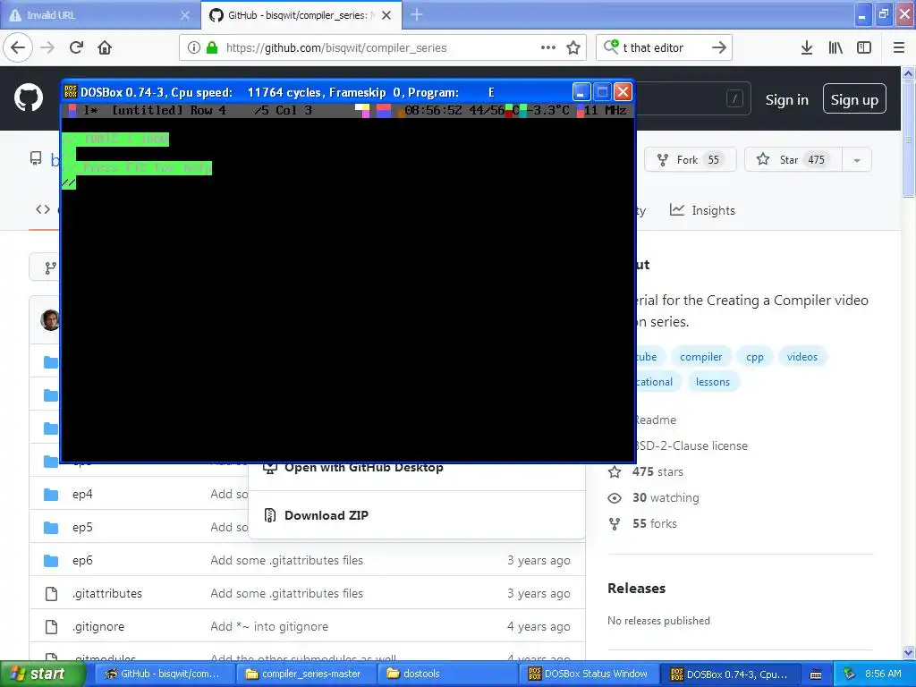This screenshot has width=916, height=687.
Task: Click the URL address bar field
Action: click(383, 47)
